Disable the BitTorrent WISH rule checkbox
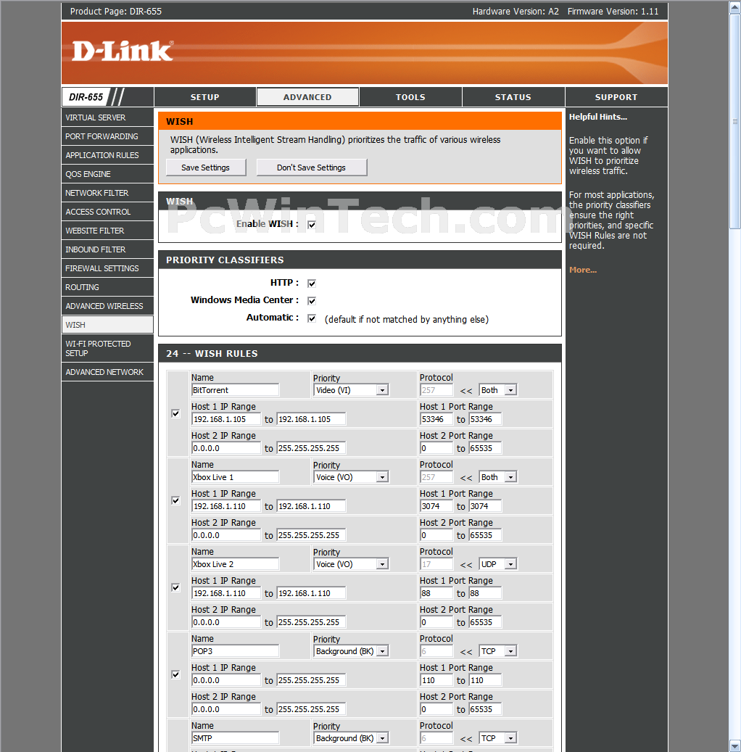The height and width of the screenshot is (752, 741). pos(176,413)
